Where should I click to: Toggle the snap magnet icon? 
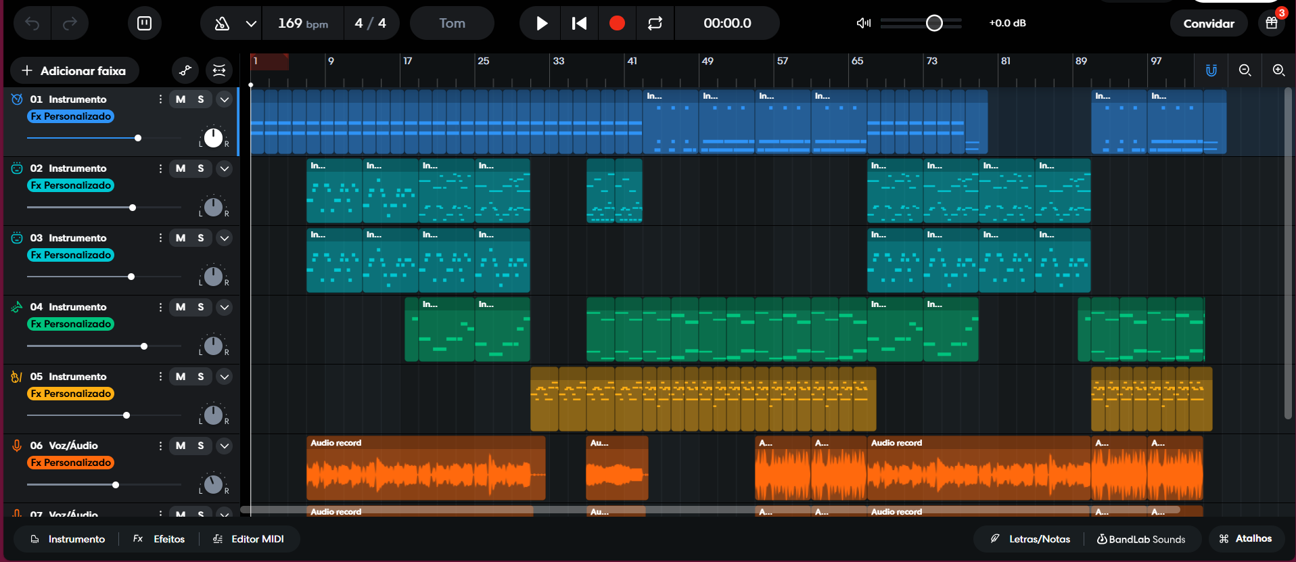tap(1211, 70)
